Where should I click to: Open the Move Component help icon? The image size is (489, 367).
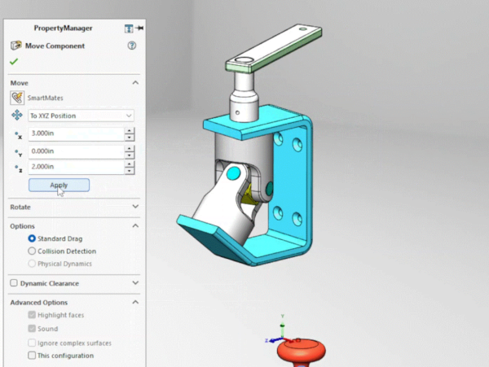[131, 46]
